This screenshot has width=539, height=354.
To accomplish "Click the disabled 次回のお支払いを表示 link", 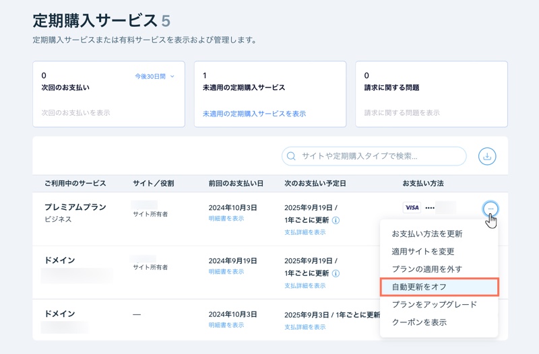I will (x=75, y=112).
